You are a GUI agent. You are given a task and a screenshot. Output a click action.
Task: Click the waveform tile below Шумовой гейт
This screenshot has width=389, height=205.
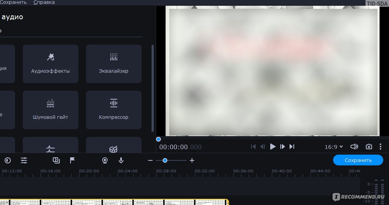51,145
